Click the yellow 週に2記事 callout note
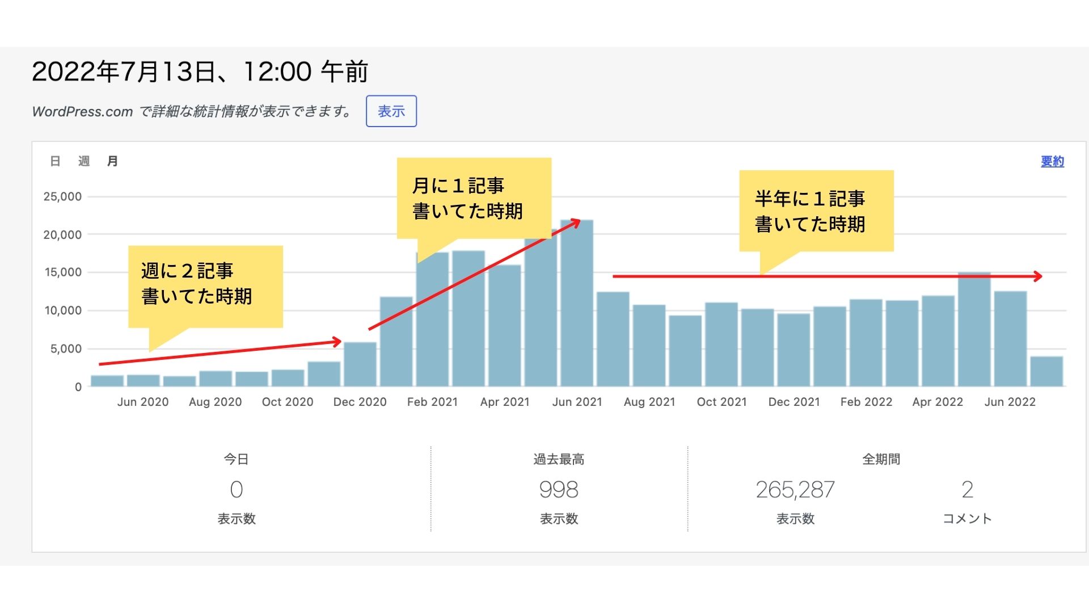The width and height of the screenshot is (1089, 613). point(205,284)
